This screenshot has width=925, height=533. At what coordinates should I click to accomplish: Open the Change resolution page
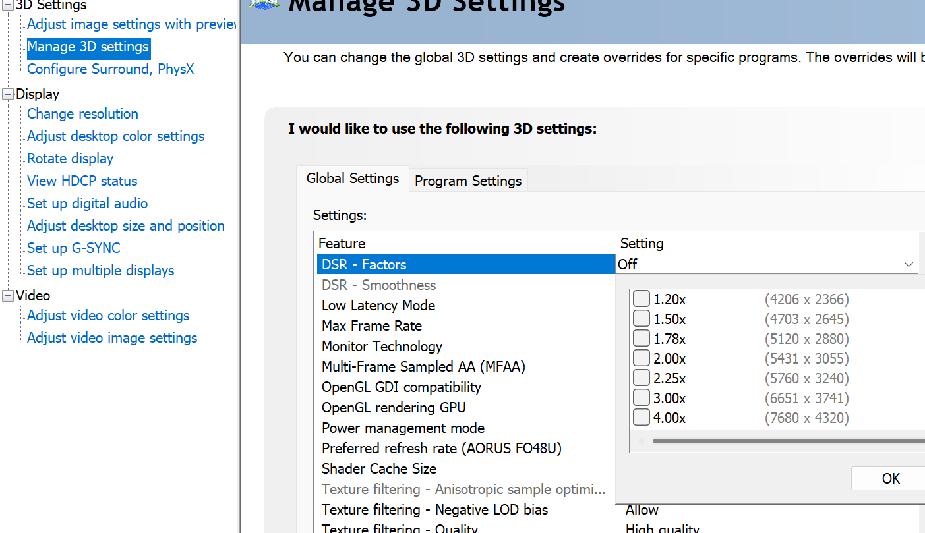click(x=82, y=114)
